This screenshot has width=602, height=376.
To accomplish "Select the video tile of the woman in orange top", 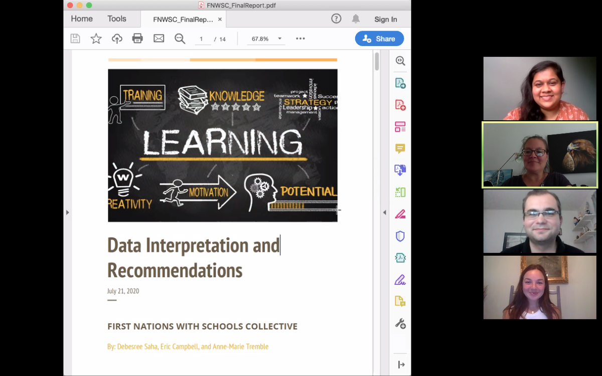I will [x=540, y=88].
